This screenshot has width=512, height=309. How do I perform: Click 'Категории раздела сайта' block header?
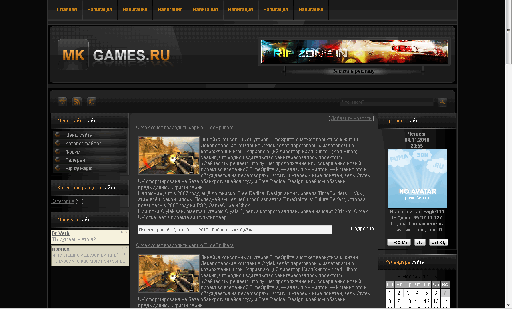click(90, 188)
